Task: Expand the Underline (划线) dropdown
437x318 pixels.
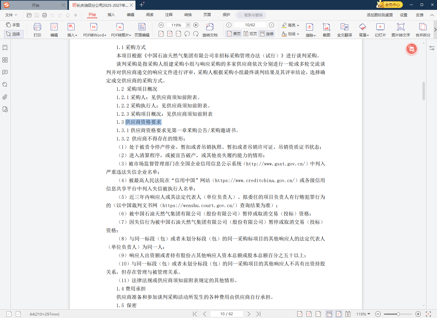Action: click(298, 34)
